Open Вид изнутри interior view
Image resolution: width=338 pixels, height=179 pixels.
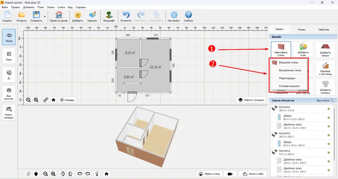[9, 94]
